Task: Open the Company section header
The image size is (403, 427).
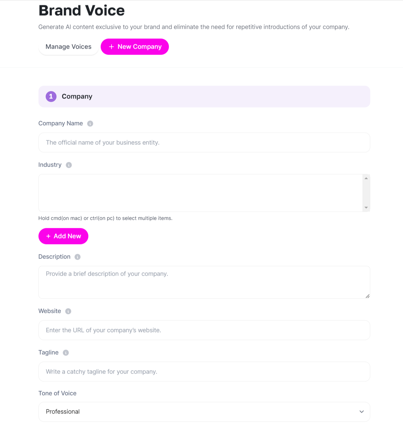Action: 77,96
